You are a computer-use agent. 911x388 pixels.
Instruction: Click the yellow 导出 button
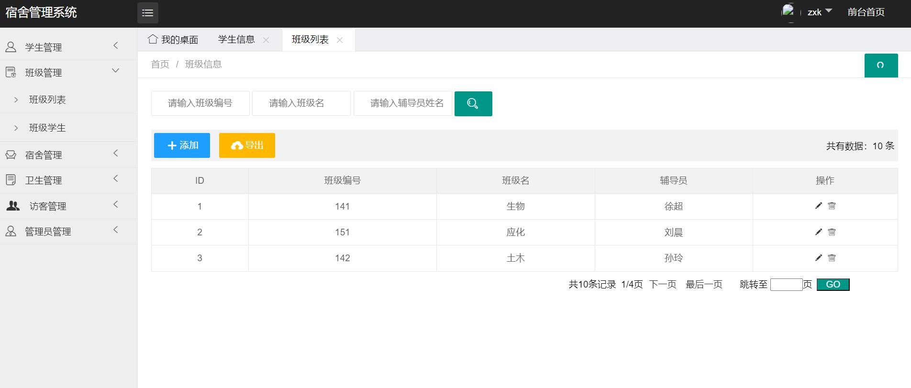[x=247, y=145]
